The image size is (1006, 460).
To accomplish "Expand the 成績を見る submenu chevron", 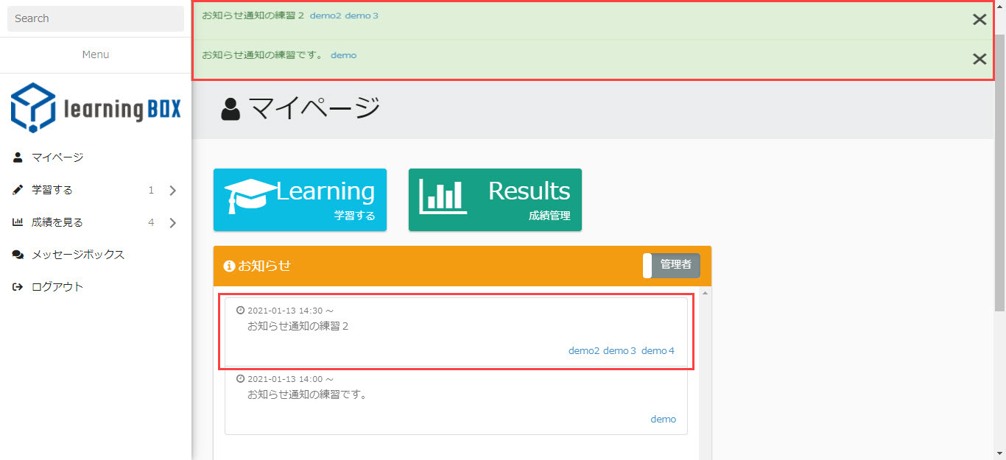I will click(x=173, y=223).
